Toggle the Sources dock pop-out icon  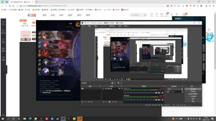click(x=122, y=86)
